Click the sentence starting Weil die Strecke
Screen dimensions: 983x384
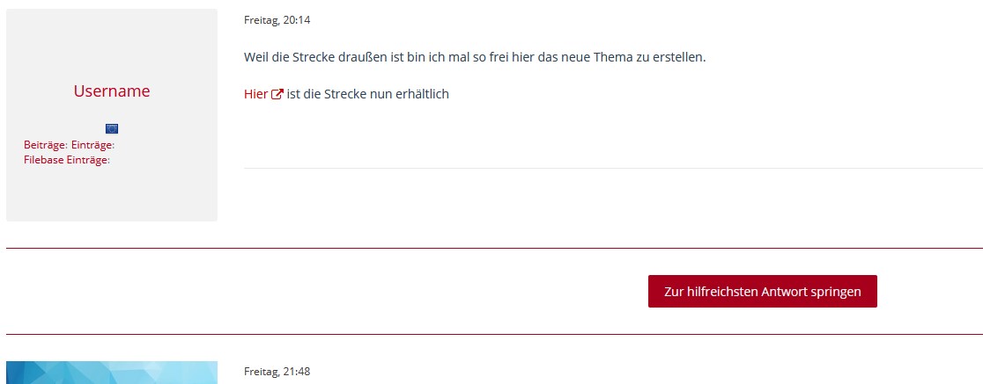click(x=475, y=57)
